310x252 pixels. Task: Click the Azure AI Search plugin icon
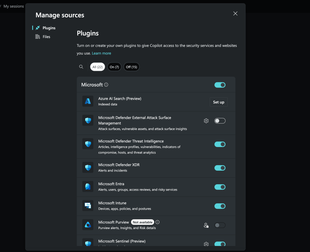tap(88, 101)
